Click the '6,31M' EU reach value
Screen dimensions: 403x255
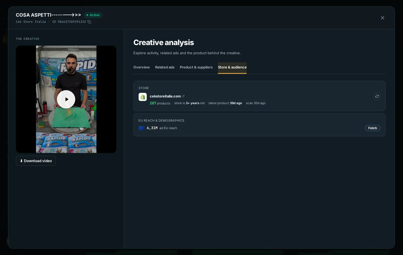click(152, 128)
